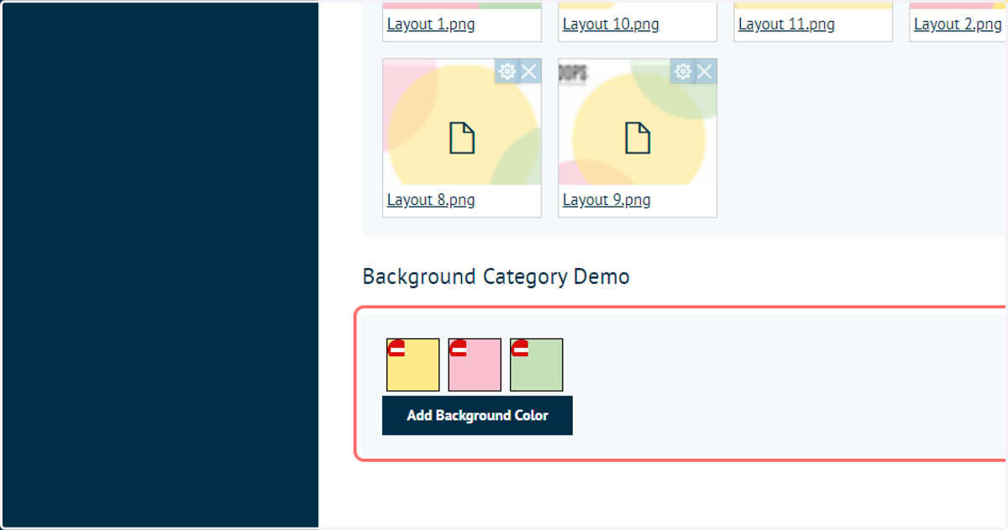
Task: Click the Add Background Color button
Action: pyautogui.click(x=477, y=415)
